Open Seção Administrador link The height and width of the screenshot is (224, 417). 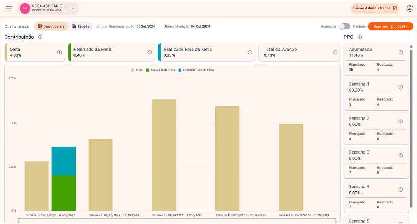coord(375,8)
